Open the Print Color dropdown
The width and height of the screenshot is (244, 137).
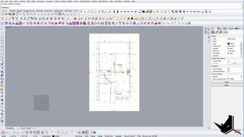241,51
